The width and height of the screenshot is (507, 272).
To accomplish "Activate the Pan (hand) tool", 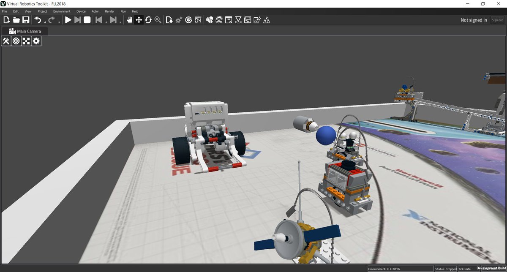I will click(130, 20).
